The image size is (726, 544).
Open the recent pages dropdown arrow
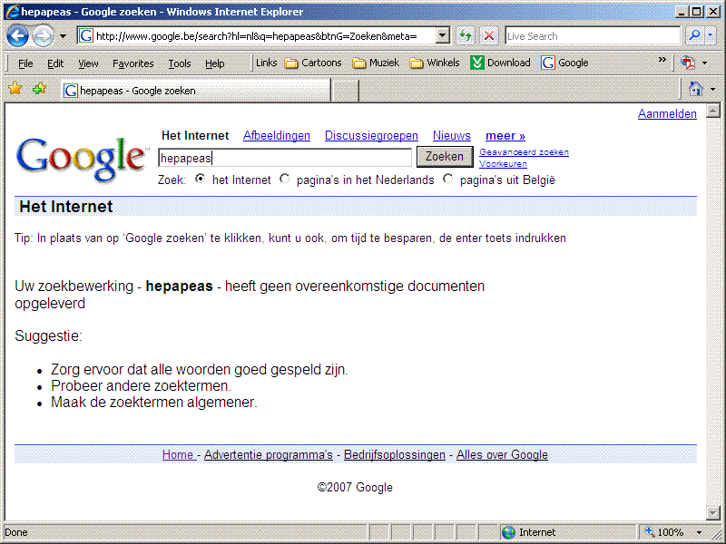click(63, 36)
